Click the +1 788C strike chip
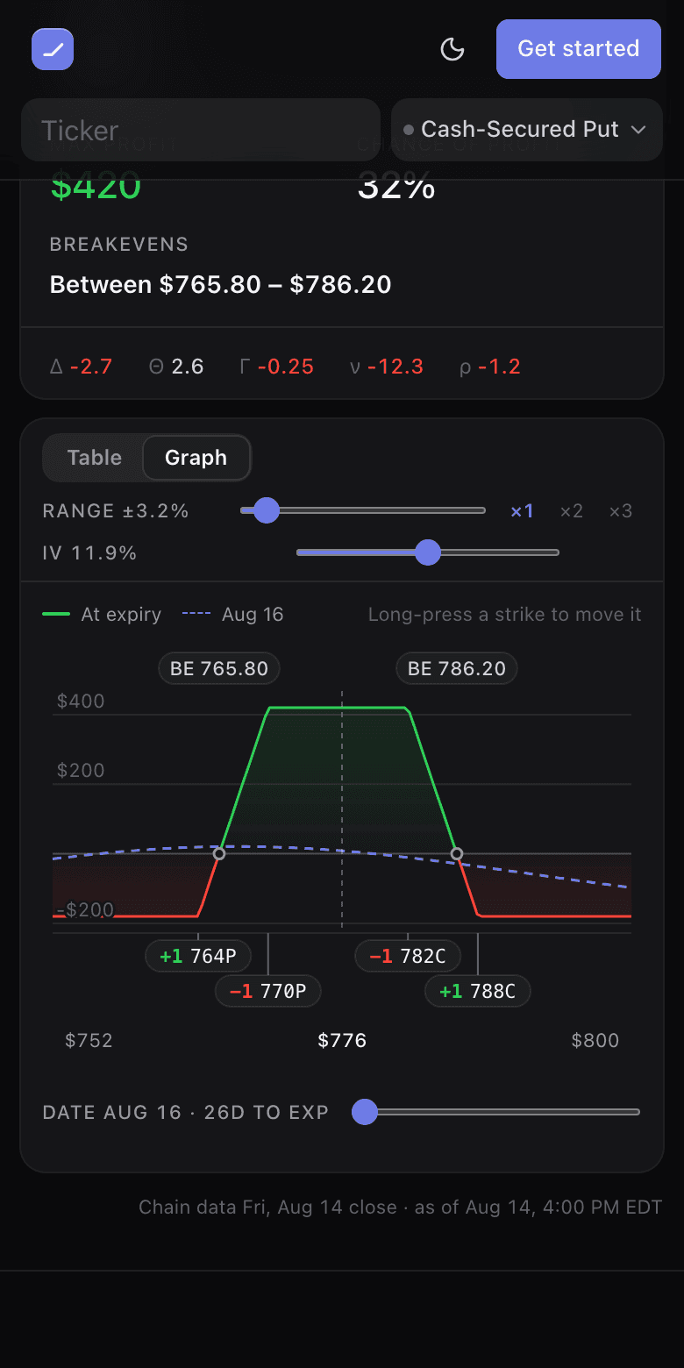Image resolution: width=684 pixels, height=1368 pixels. [x=478, y=991]
